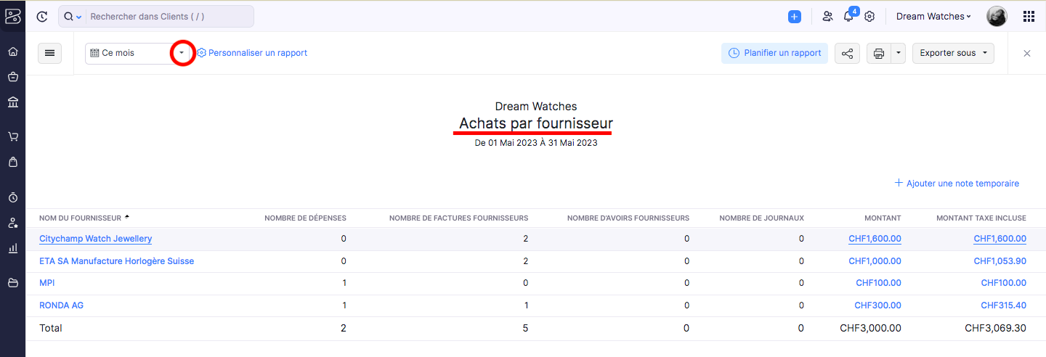Image resolution: width=1046 pixels, height=357 pixels.
Task: Open the Purchases bag sidebar icon
Action: pyautogui.click(x=12, y=162)
